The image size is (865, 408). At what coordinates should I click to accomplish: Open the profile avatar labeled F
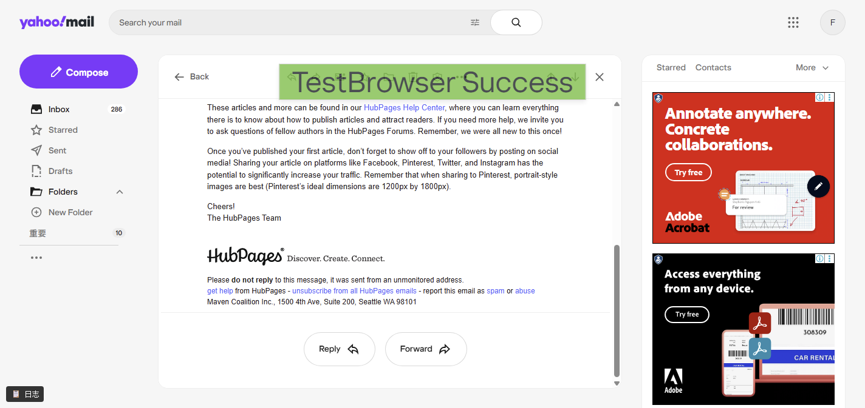[832, 22]
